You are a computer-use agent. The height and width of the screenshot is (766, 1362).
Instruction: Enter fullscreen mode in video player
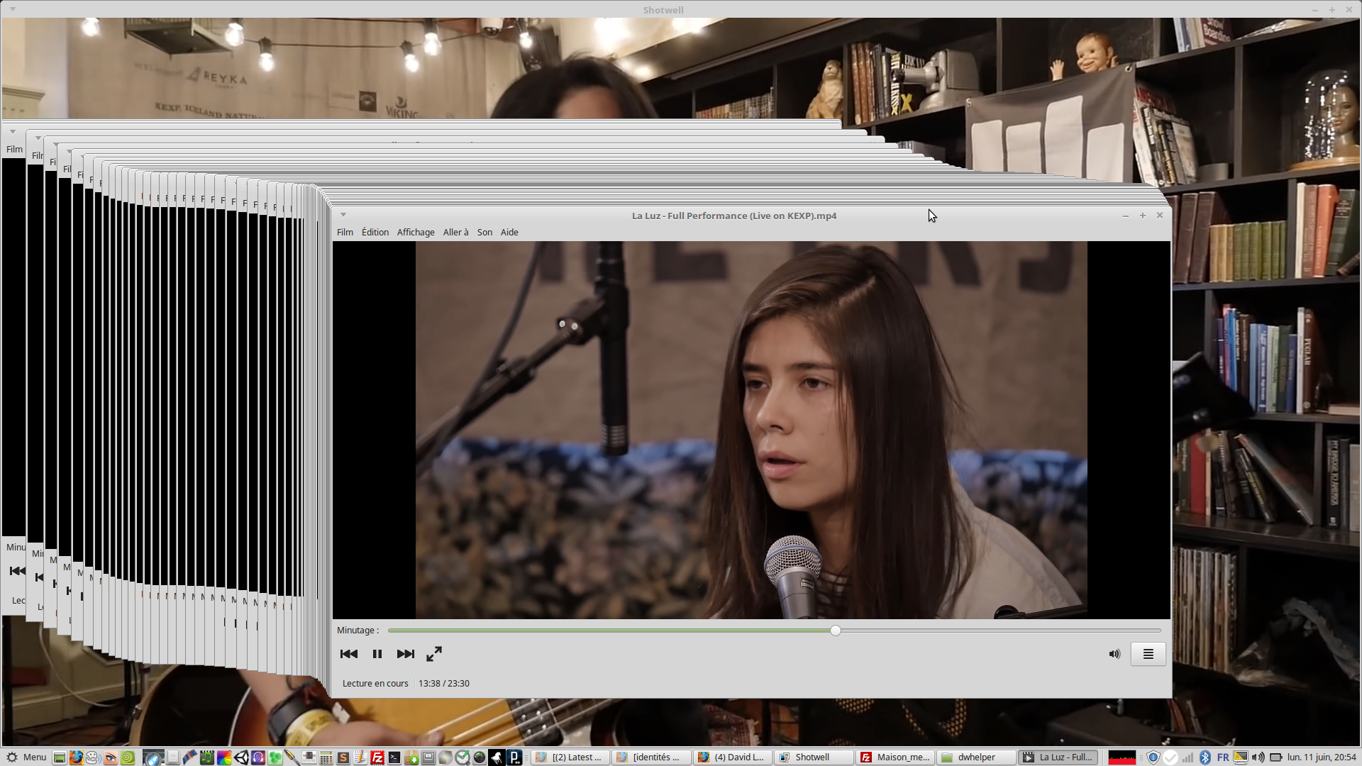(434, 654)
